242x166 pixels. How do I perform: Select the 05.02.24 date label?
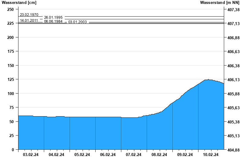pyautogui.click(x=82, y=155)
